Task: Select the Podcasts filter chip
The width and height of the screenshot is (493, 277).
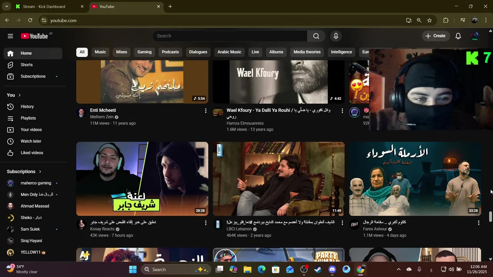Action: click(170, 52)
